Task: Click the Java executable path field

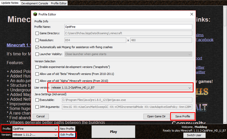Action: pyautogui.click(x=127, y=100)
